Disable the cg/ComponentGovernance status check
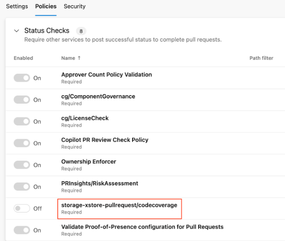This screenshot has height=241, width=285. [x=22, y=100]
